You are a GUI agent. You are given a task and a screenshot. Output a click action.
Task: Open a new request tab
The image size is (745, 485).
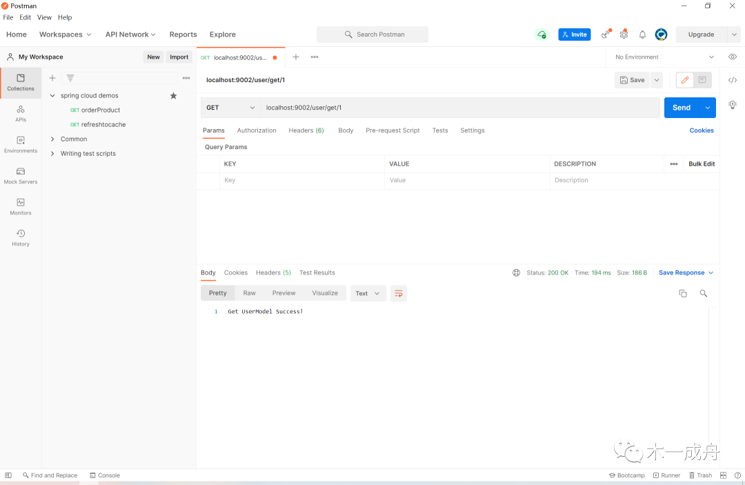point(295,57)
